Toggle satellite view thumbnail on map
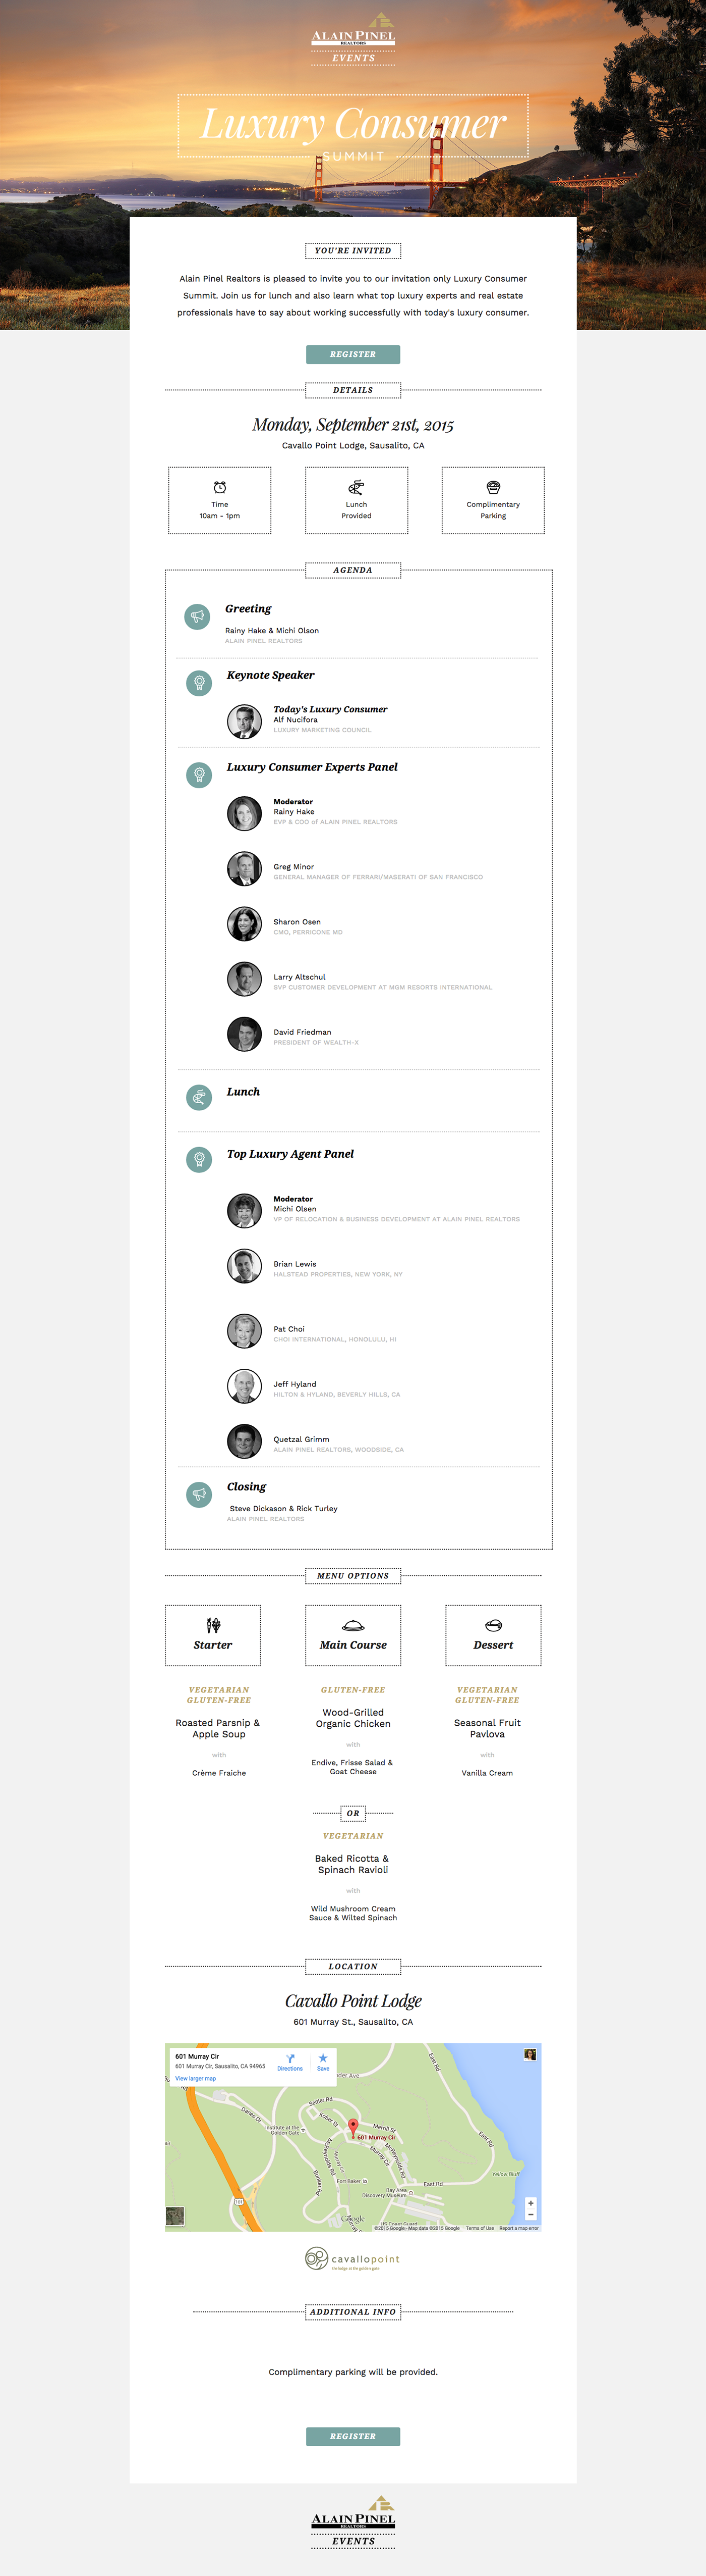The height and width of the screenshot is (2576, 706). click(175, 2217)
